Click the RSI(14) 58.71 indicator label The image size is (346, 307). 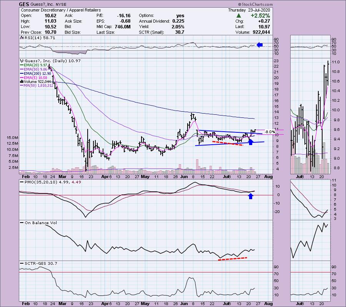[40, 38]
